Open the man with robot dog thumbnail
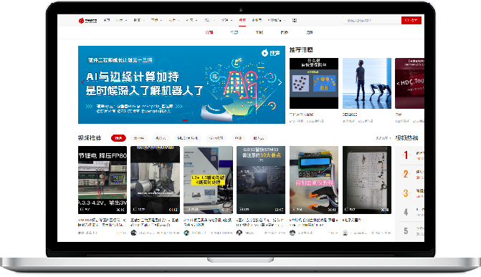Viewport: 481px width, 277px height. (x=367, y=83)
